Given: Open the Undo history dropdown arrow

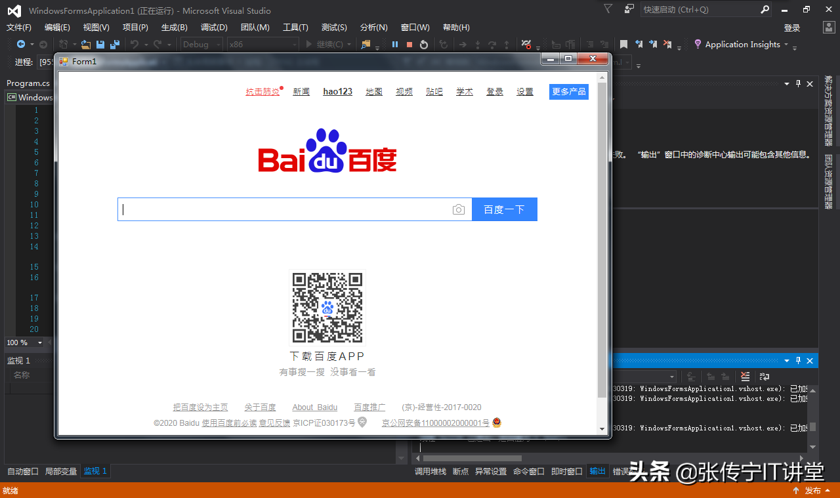Looking at the screenshot, I should pos(146,45).
